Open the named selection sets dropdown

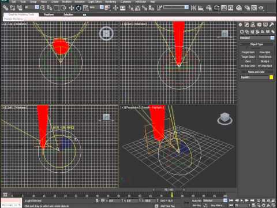[186, 8]
